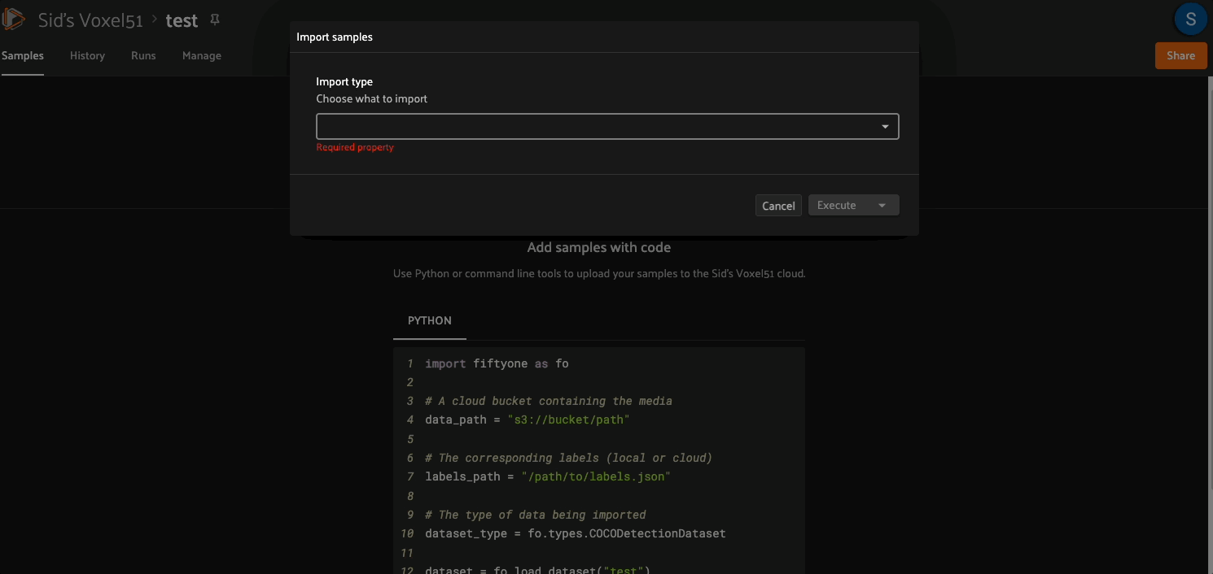Open the user avatar S menu
The width and height of the screenshot is (1213, 574).
pyautogui.click(x=1190, y=20)
